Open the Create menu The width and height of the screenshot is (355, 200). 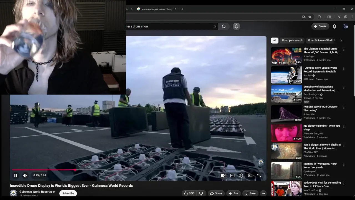320,26
